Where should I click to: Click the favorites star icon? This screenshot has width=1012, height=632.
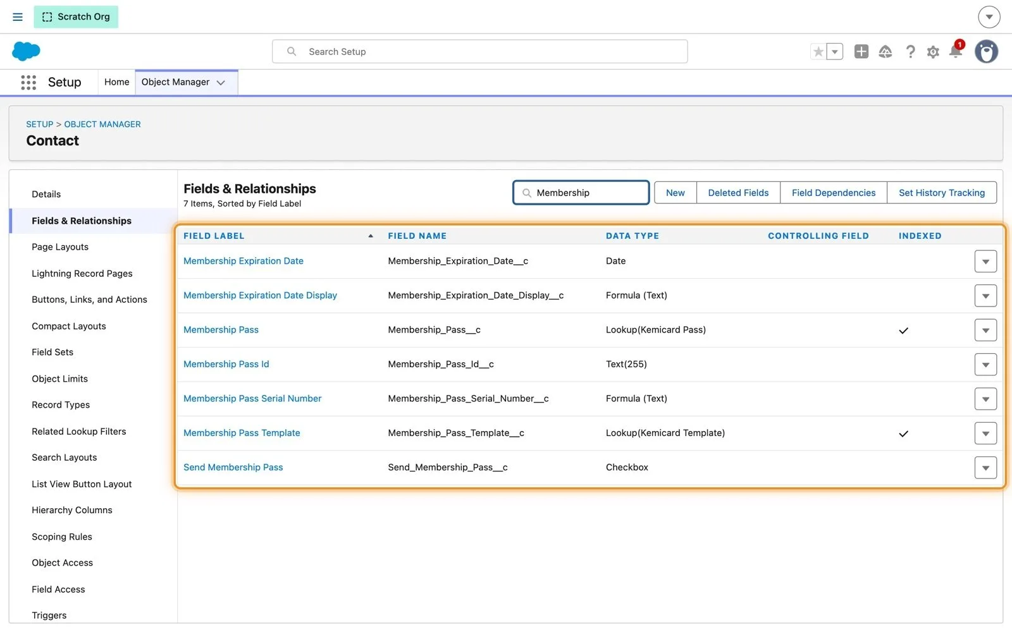point(818,52)
